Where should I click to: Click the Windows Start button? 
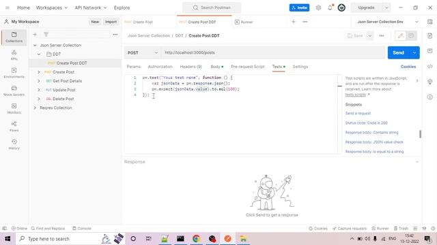[8, 239]
